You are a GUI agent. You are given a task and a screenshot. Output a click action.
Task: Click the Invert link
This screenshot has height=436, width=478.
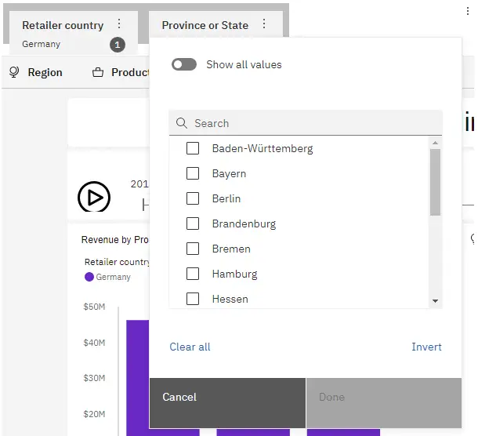426,347
